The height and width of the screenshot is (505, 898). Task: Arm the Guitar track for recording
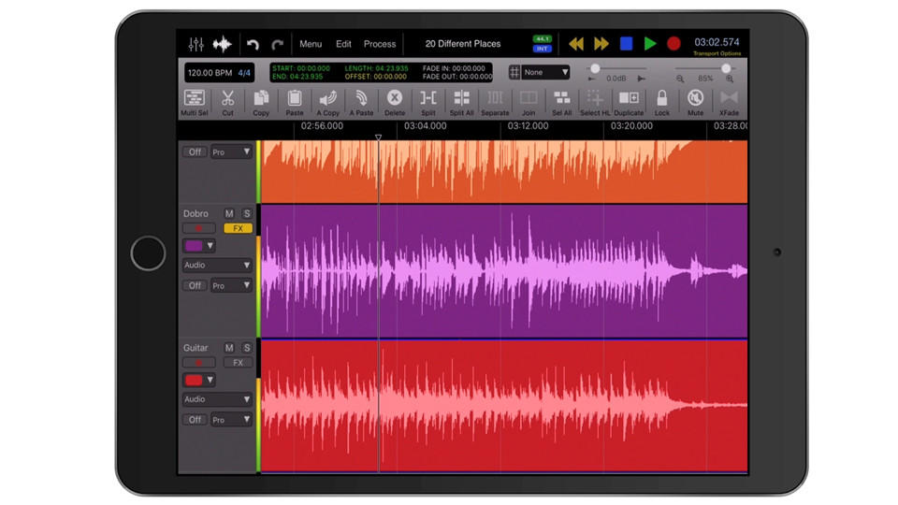pyautogui.click(x=198, y=363)
